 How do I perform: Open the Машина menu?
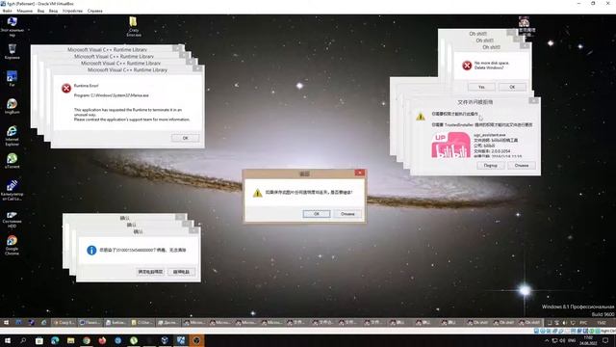(x=24, y=11)
